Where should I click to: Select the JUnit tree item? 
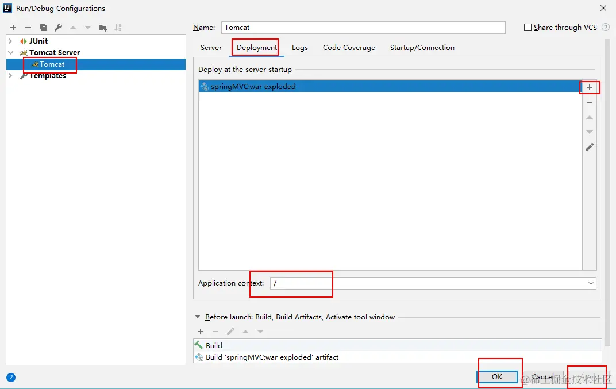coord(38,41)
